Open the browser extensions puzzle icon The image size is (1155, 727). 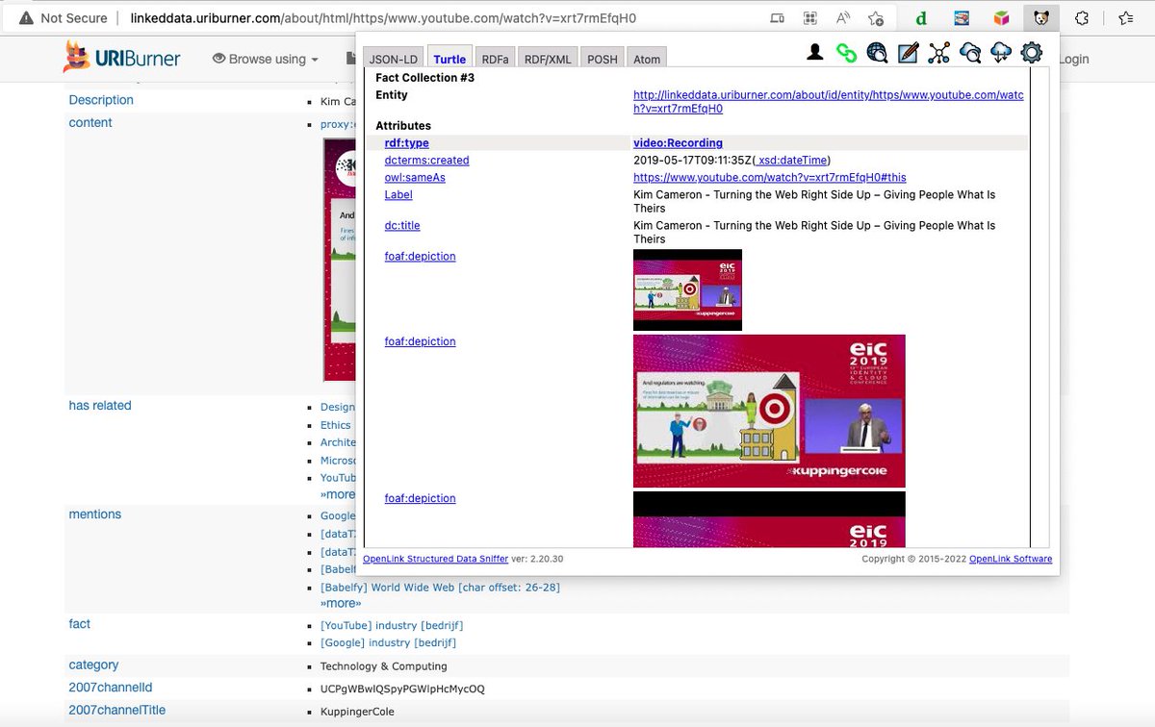[1082, 17]
